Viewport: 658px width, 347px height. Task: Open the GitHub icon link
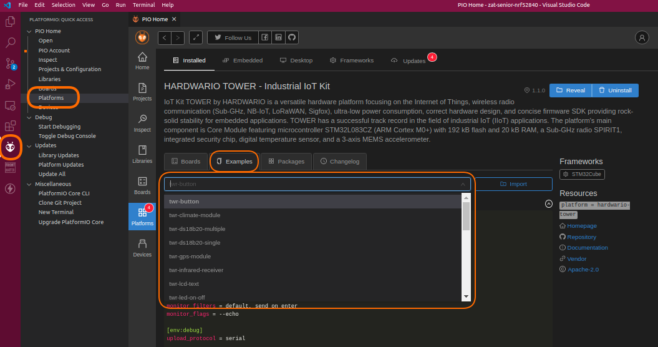coord(292,37)
